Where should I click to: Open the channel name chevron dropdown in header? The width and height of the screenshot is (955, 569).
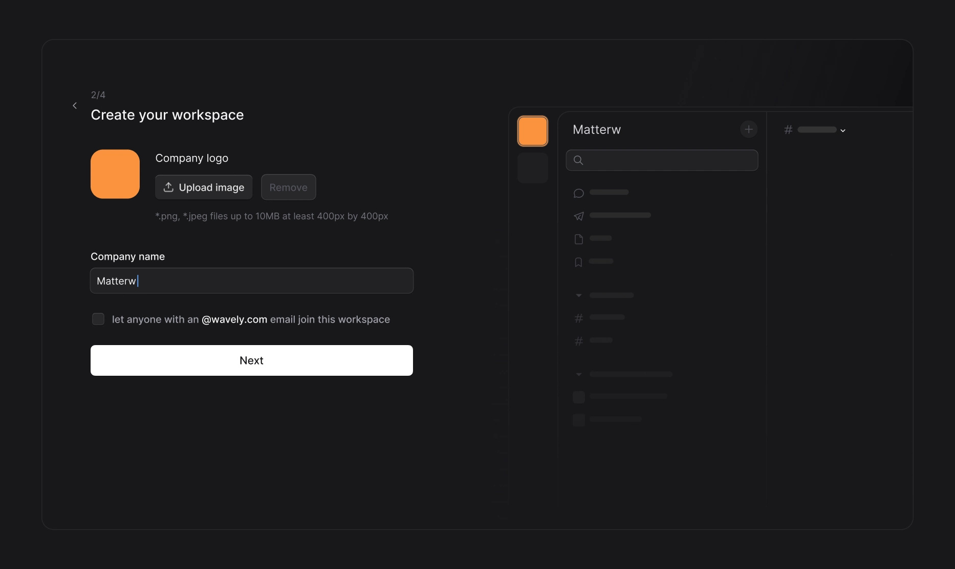click(x=842, y=130)
